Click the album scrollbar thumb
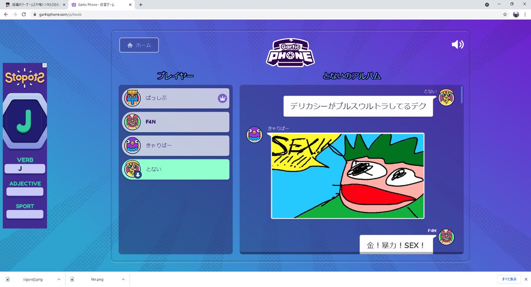Viewport: 531px width, 287px height. (x=462, y=94)
